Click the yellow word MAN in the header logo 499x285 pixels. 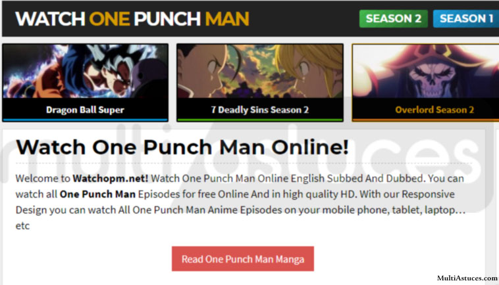pos(227,19)
